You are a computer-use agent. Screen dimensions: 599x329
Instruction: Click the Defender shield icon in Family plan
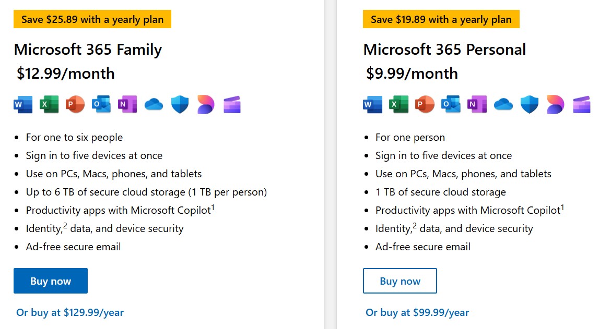tap(180, 104)
